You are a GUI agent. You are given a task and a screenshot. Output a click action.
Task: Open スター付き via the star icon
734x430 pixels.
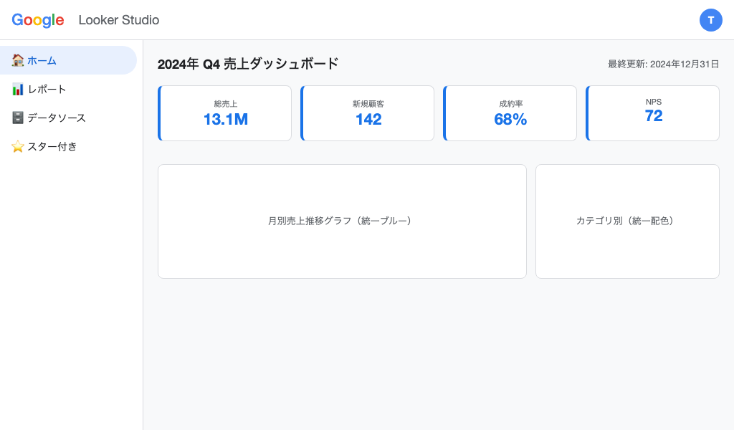[18, 146]
